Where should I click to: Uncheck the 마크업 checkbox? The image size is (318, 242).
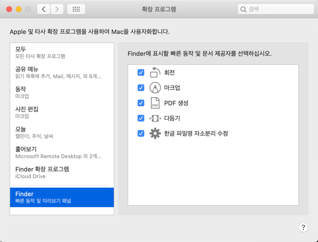(x=141, y=88)
